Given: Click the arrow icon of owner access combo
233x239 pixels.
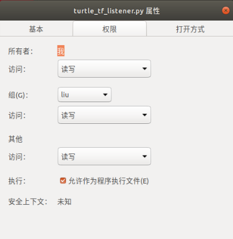Looking at the screenshot, I should (x=144, y=68).
